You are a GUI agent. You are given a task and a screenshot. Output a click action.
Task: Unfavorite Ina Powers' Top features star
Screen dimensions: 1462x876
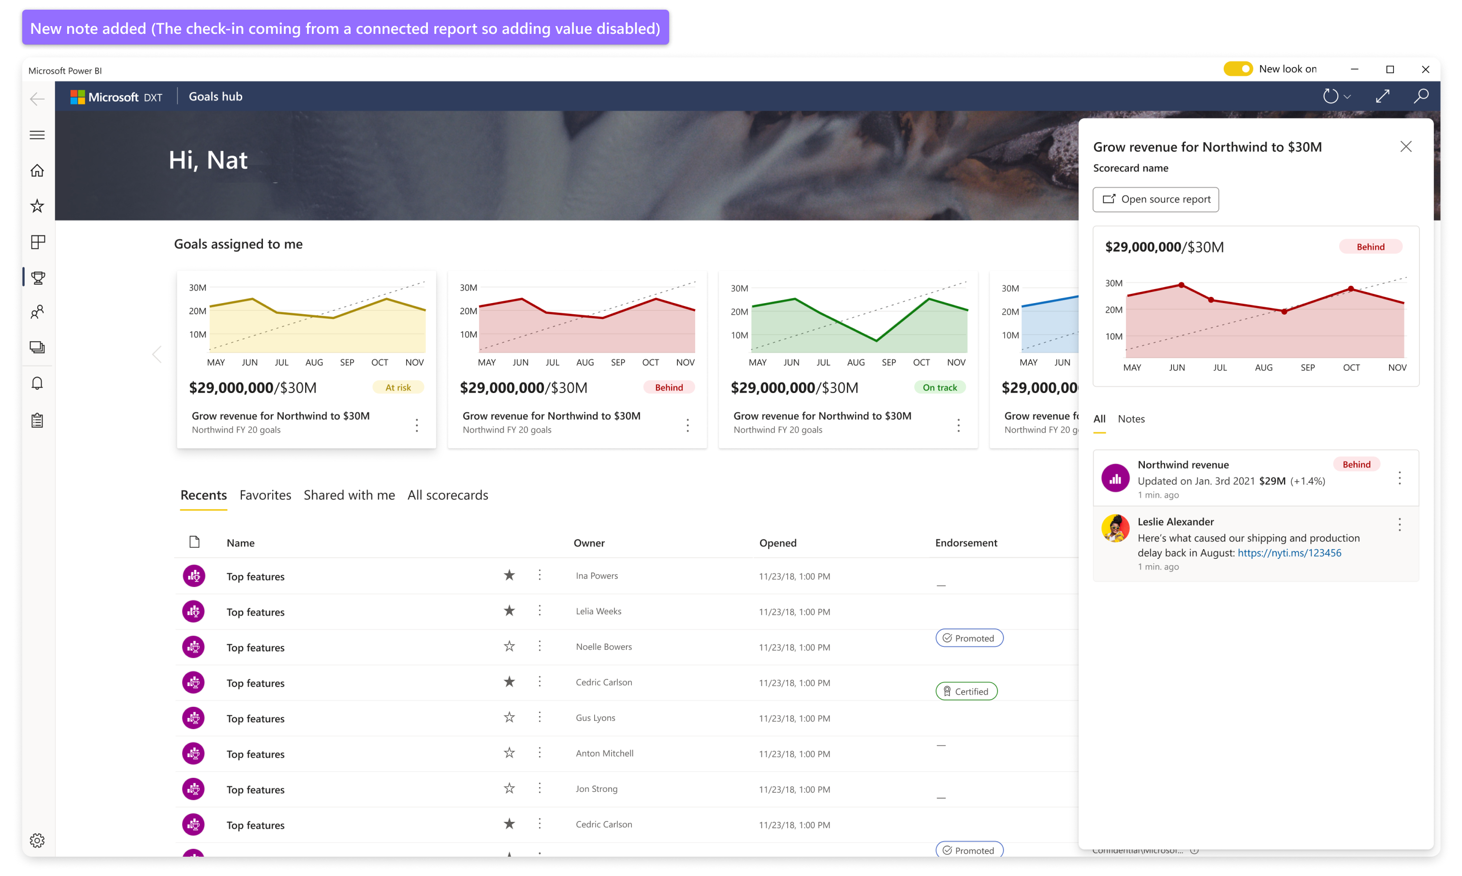pyautogui.click(x=510, y=575)
